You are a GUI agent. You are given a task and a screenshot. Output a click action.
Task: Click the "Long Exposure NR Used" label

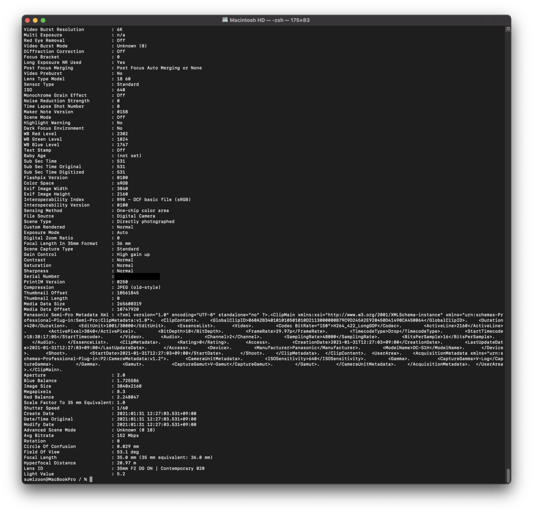coord(52,63)
